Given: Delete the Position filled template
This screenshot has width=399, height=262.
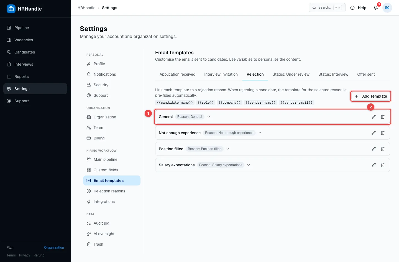Looking at the screenshot, I should [x=383, y=149].
